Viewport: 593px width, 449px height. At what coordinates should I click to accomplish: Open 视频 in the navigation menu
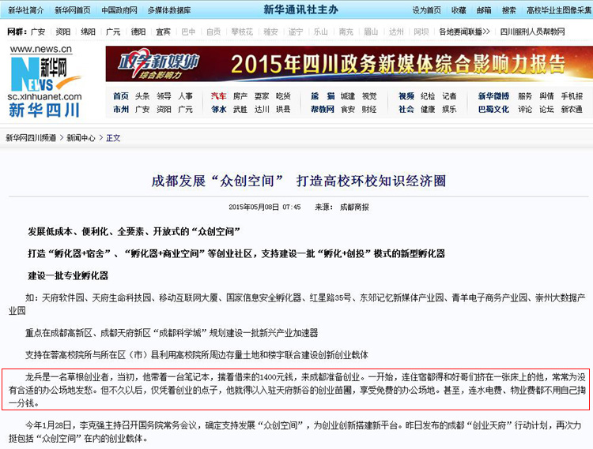(406, 96)
